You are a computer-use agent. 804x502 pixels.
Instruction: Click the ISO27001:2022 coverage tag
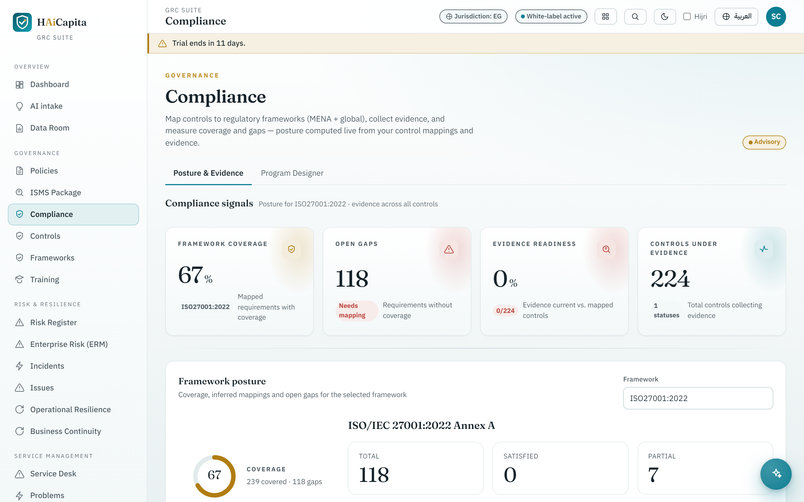205,307
